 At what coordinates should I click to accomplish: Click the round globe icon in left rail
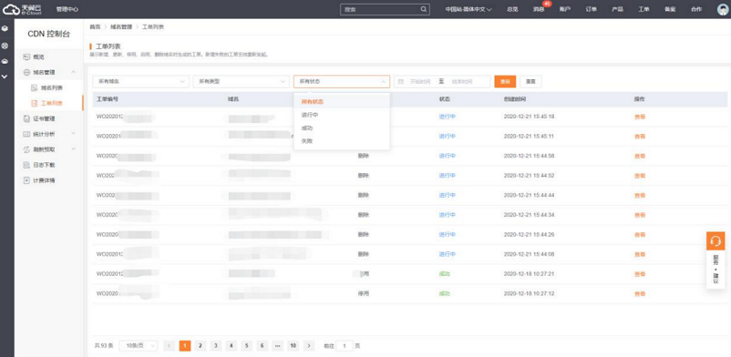[x=5, y=46]
